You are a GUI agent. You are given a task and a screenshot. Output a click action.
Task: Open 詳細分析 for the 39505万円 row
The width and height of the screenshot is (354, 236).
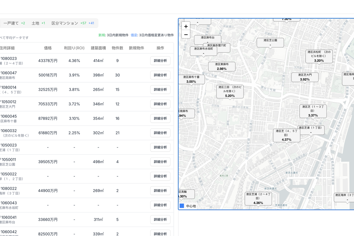pos(160,162)
